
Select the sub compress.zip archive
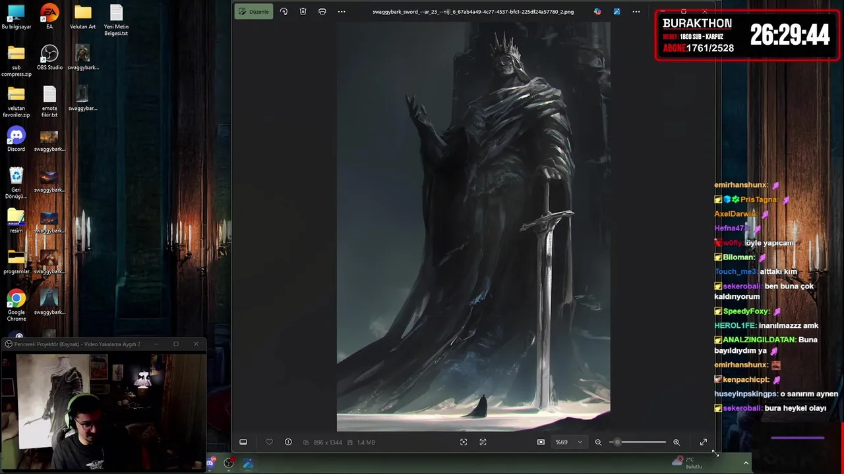16,62
